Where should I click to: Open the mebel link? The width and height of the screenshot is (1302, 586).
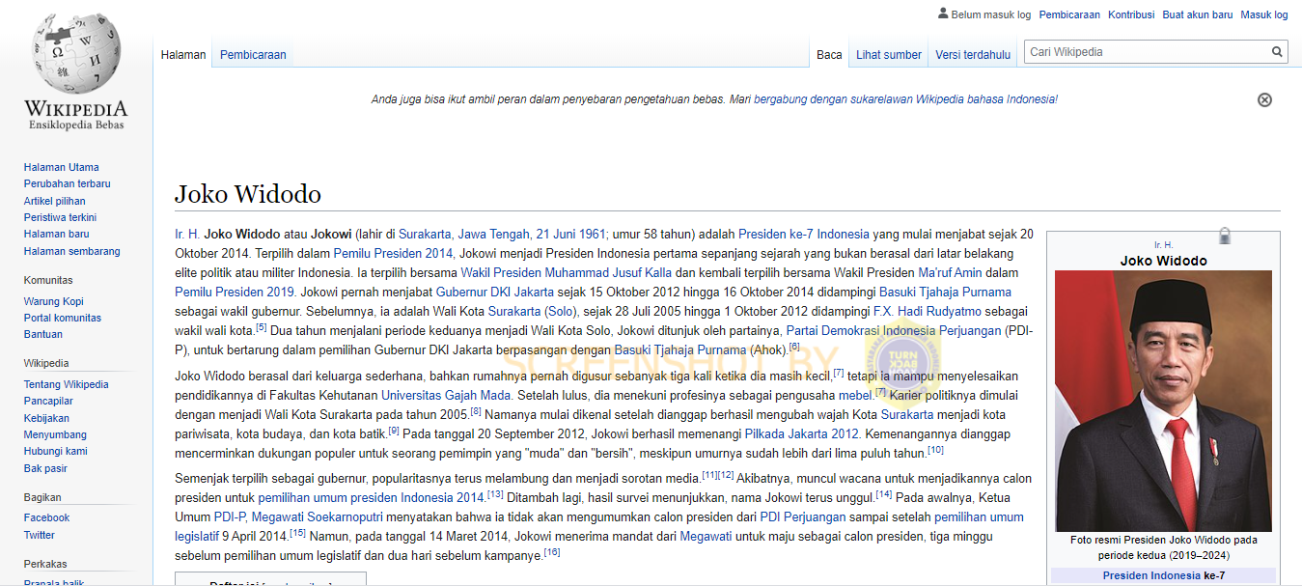[x=854, y=395]
